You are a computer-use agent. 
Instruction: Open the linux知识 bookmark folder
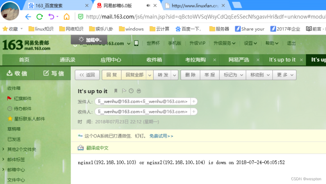pos(41,29)
